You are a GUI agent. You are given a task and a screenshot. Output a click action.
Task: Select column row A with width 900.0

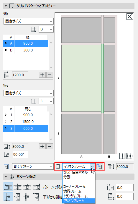[26, 43]
